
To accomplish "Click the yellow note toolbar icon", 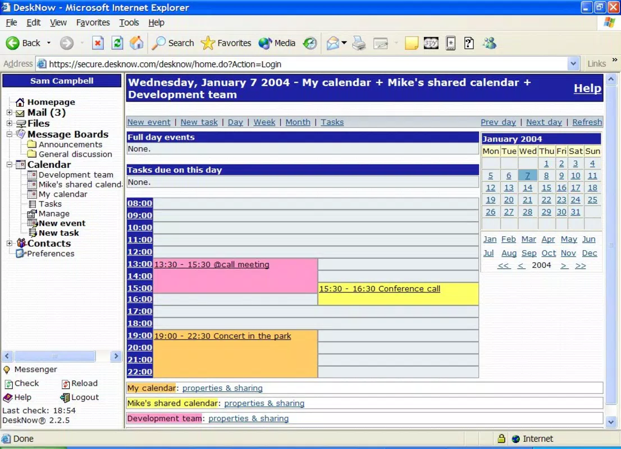I will (412, 43).
